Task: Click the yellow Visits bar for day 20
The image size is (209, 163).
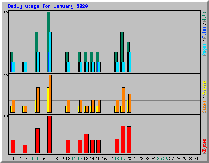Action: coord(127,106)
